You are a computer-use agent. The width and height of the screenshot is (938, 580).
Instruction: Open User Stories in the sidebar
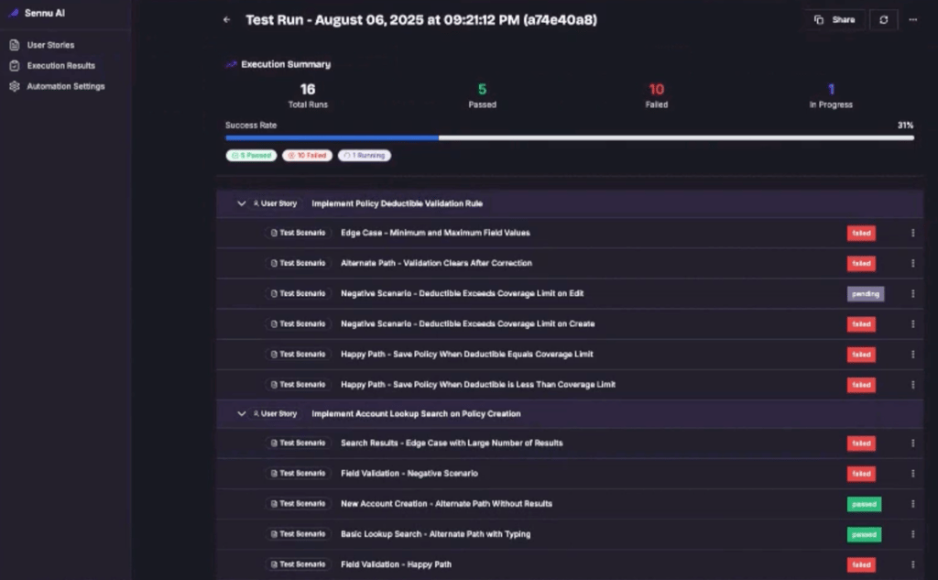pos(50,45)
